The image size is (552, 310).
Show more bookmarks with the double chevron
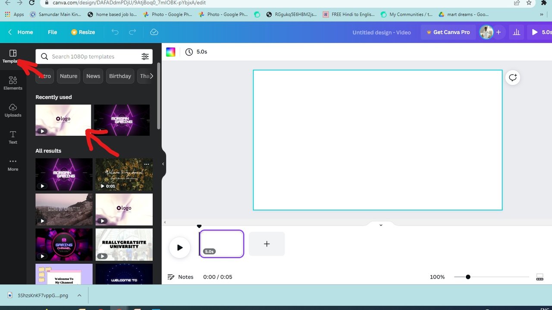coord(542,14)
